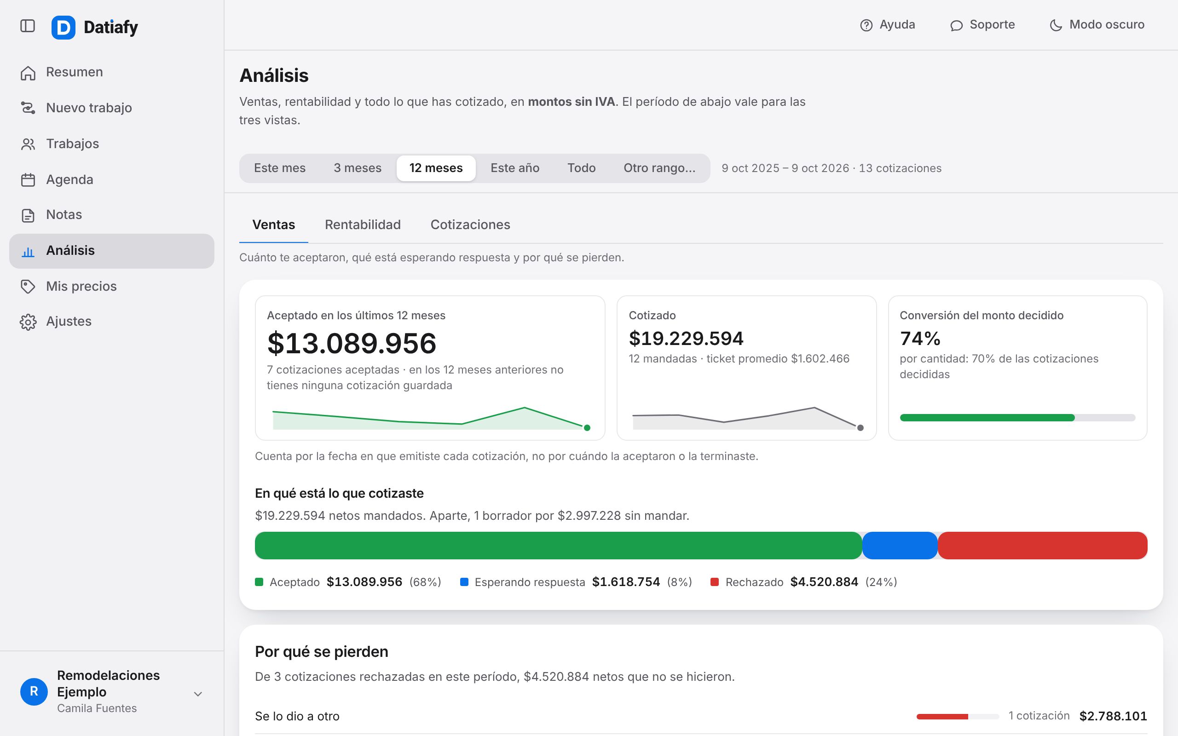Click the Ayuda question mark icon
Screen dimensions: 1178x736
point(866,25)
